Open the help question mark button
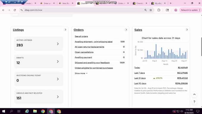The width and height of the screenshot is (202, 114). click(194, 102)
